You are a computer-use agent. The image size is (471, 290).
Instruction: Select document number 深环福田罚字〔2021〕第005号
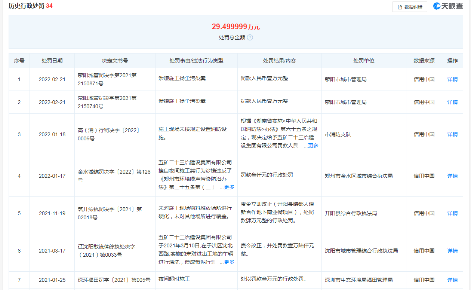(114, 280)
